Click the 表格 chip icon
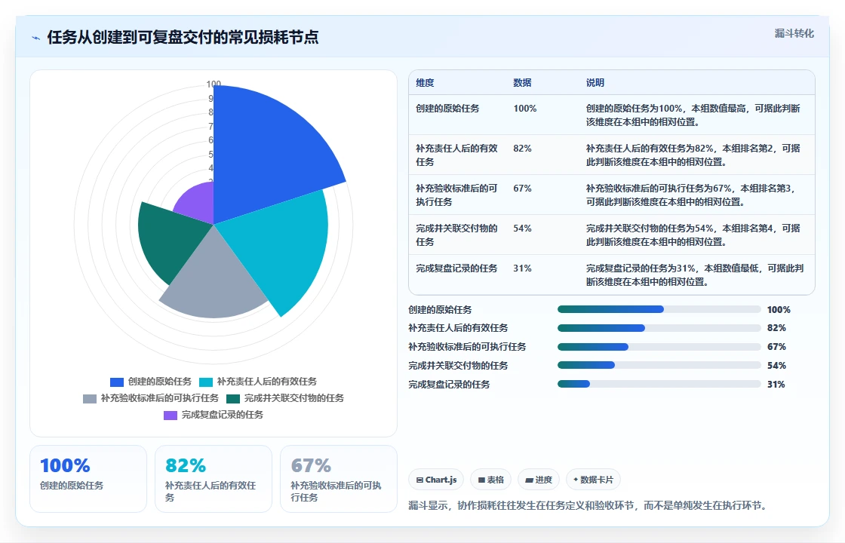This screenshot has width=845, height=543. (x=481, y=480)
